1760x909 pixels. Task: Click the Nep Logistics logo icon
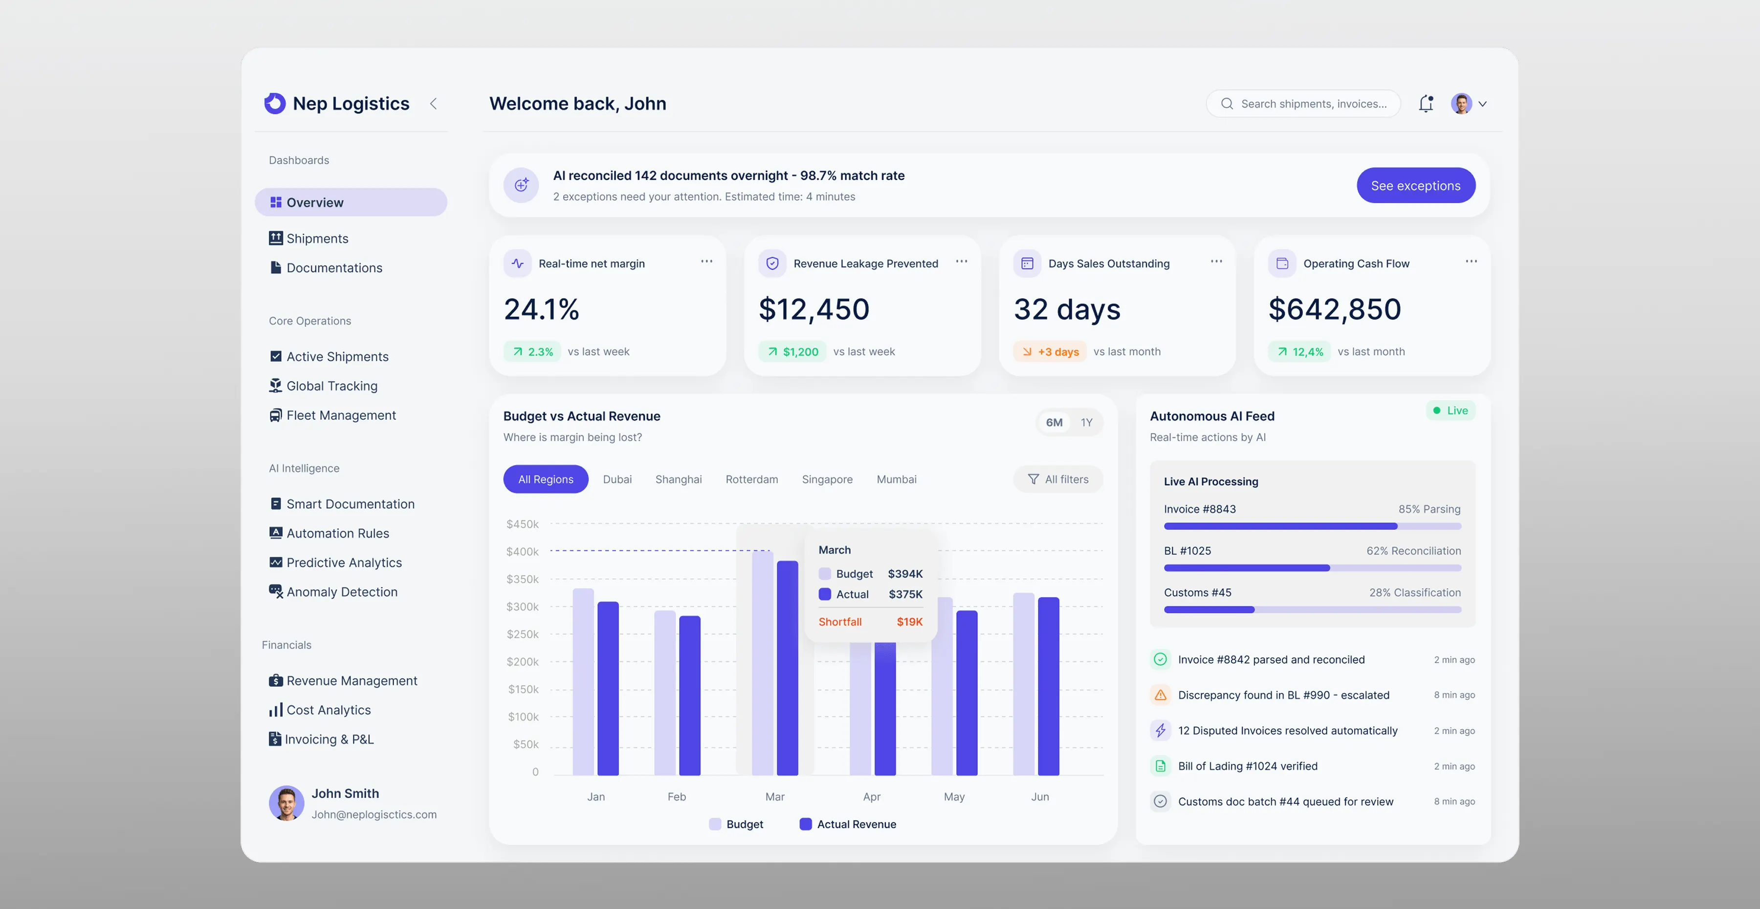coord(275,103)
